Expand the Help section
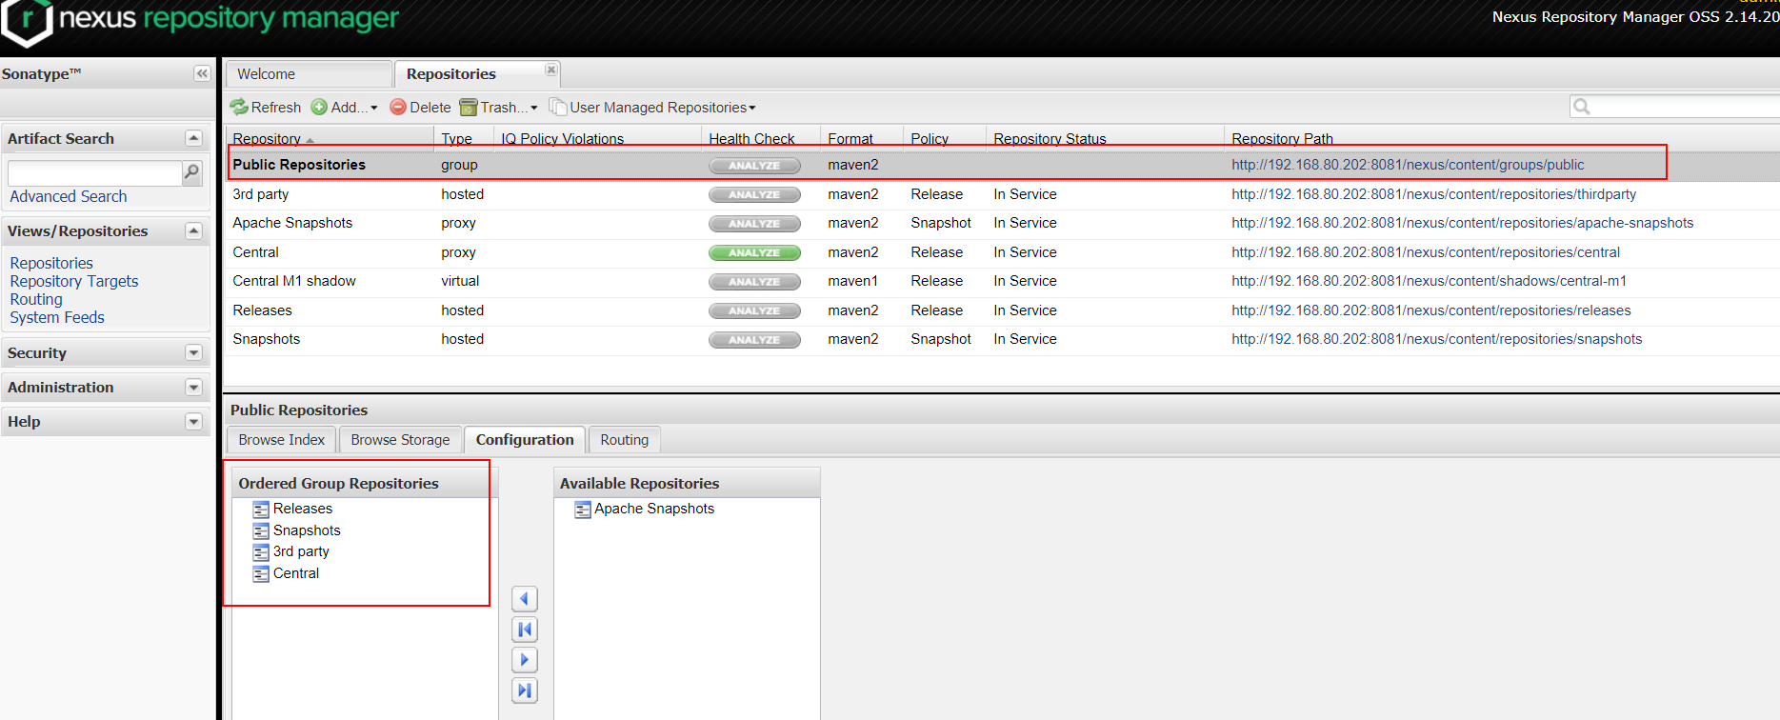The image size is (1780, 720). [194, 421]
